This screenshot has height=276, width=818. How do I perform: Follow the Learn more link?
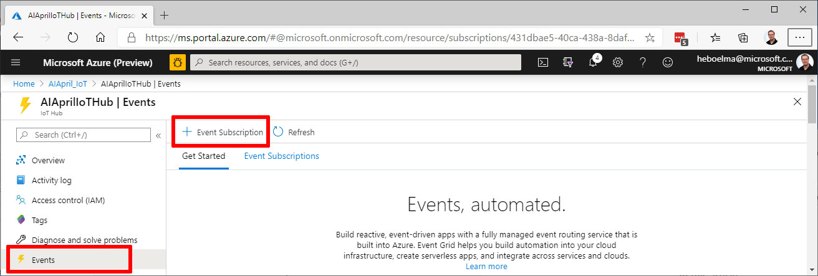click(486, 266)
